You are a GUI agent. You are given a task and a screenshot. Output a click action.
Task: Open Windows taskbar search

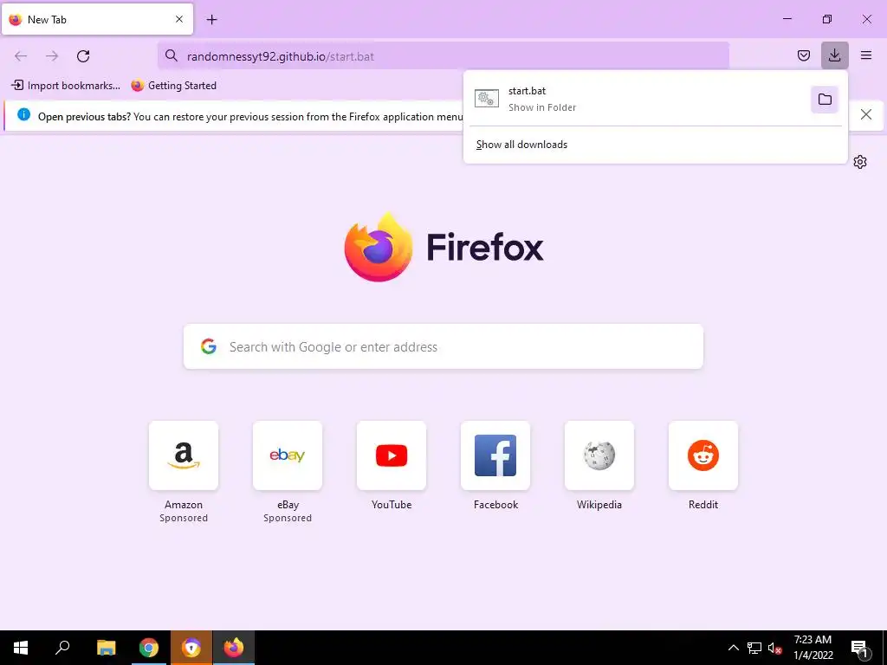62,648
